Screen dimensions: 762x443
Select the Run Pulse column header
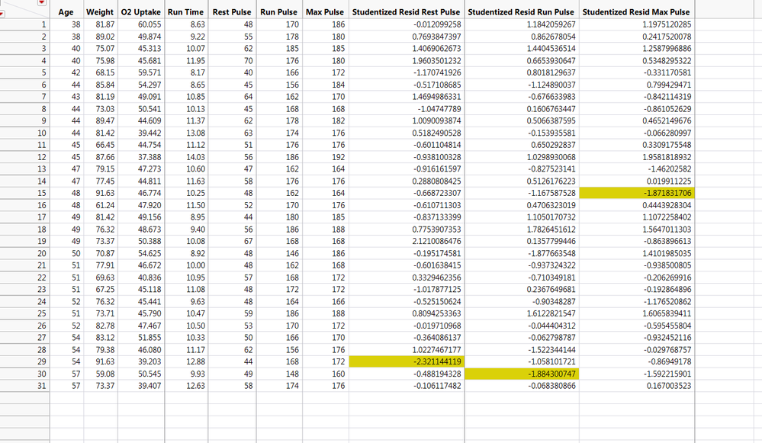click(279, 12)
